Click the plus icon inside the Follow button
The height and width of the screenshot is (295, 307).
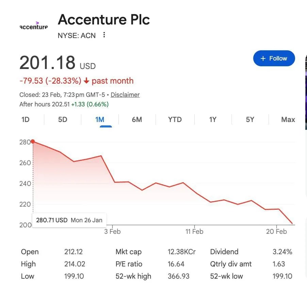(x=263, y=58)
